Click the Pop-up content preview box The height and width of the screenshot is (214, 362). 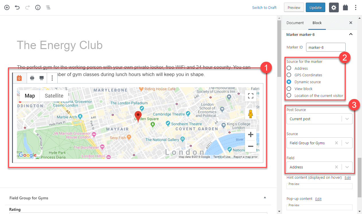point(319,207)
